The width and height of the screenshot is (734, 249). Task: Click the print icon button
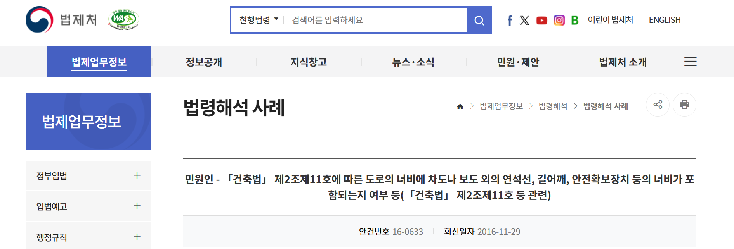[684, 105]
